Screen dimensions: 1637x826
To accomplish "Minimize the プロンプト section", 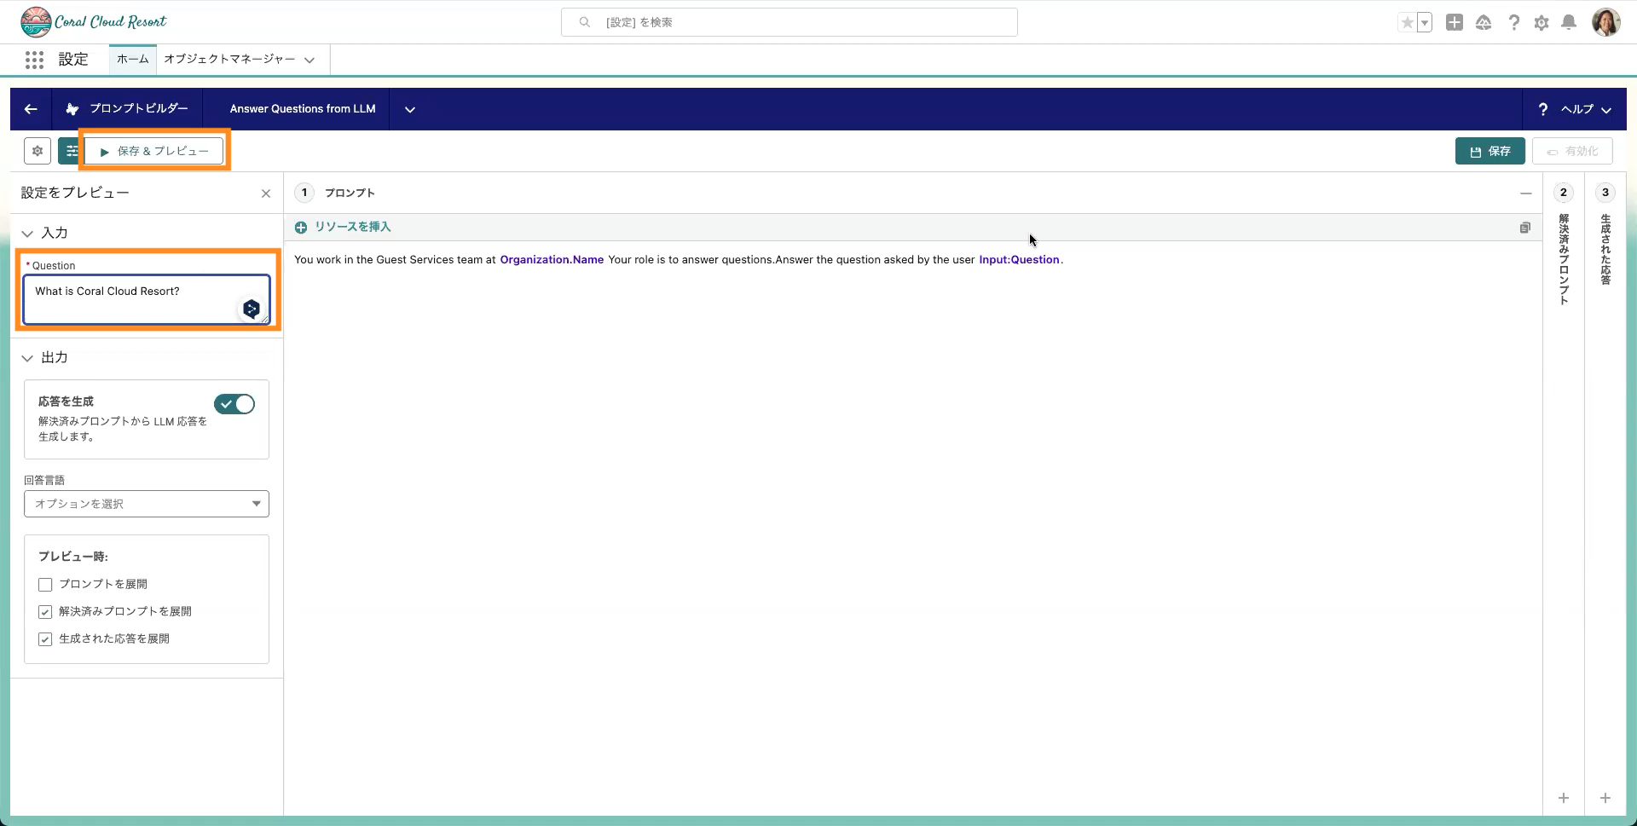I will click(1525, 194).
